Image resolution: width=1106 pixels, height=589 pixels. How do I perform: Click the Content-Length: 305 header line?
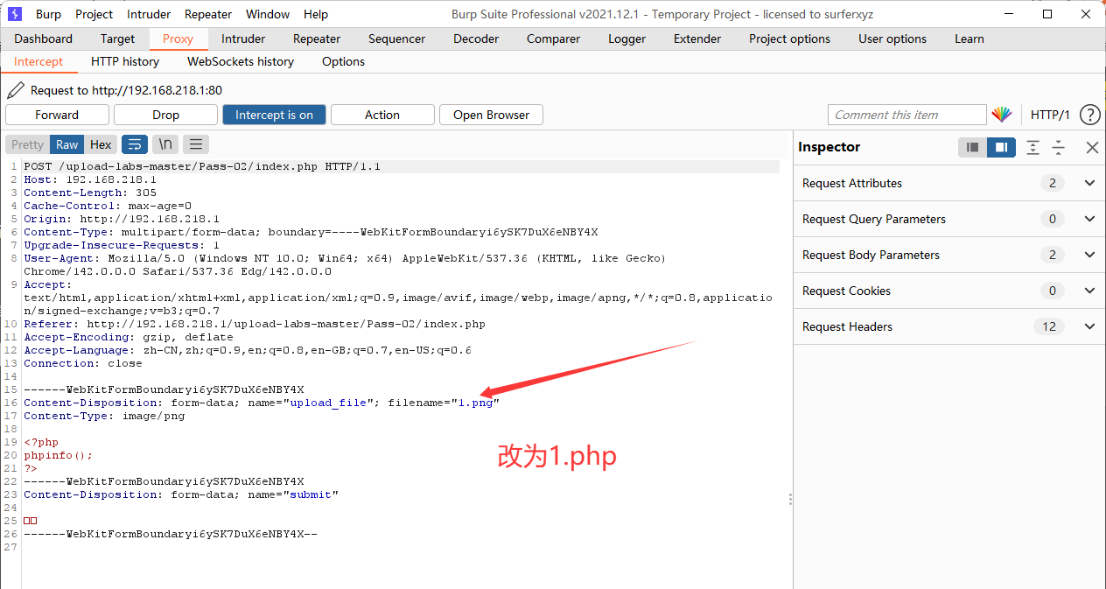90,193
